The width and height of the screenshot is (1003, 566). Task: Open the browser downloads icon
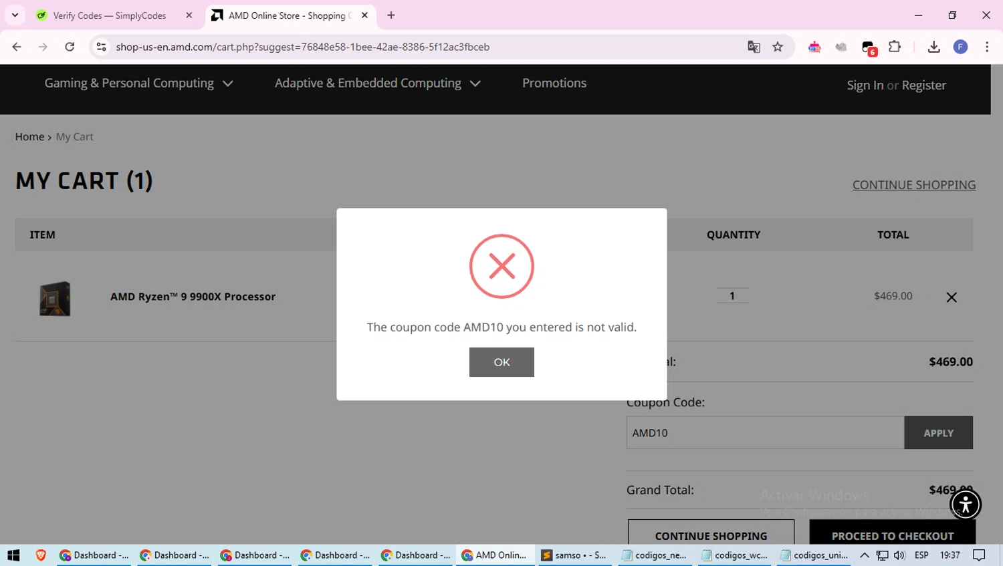coord(934,47)
